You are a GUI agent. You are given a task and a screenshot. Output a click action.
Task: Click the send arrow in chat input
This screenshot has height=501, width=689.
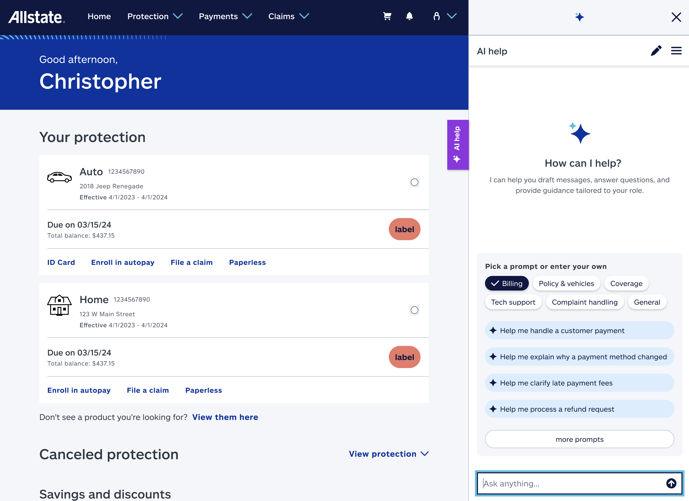coord(671,483)
